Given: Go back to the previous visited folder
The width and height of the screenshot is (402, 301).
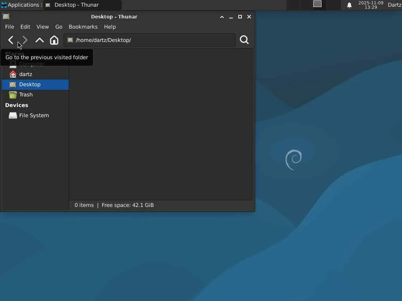Looking at the screenshot, I should click(11, 40).
